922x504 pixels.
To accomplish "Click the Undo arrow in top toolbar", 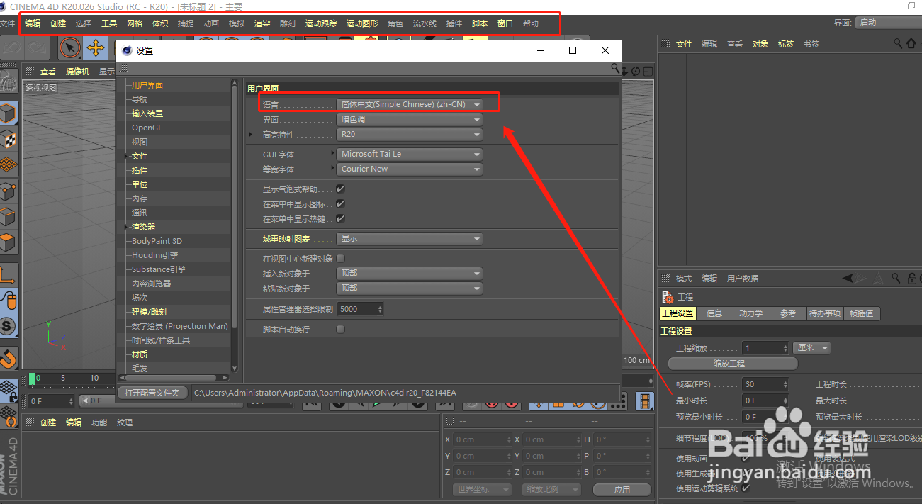I will point(12,47).
